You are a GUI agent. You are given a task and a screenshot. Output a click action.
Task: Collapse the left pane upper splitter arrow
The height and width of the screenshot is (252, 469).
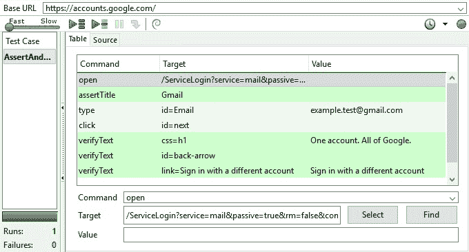point(63,107)
